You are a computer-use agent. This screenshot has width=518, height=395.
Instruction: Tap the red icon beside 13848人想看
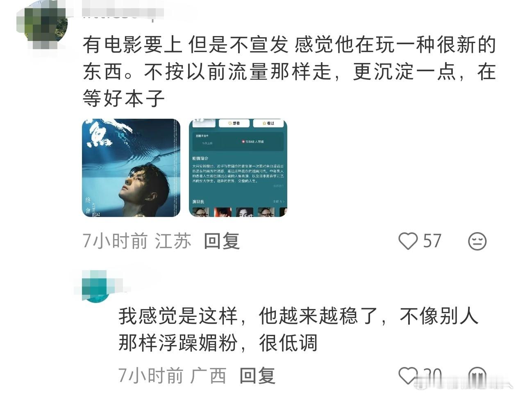point(243,142)
